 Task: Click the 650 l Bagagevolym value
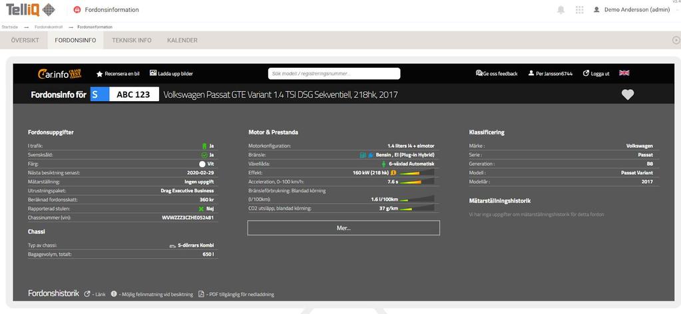pos(208,255)
